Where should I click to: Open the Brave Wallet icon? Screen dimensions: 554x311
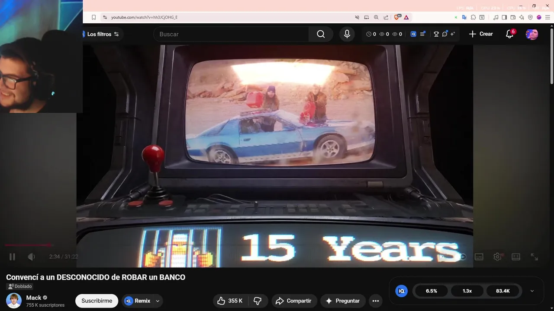pos(513,17)
